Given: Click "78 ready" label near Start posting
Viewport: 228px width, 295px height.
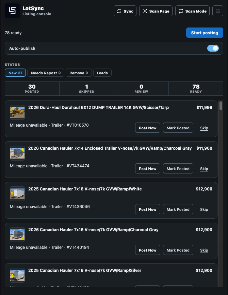Looking at the screenshot, I should pyautogui.click(x=13, y=33).
